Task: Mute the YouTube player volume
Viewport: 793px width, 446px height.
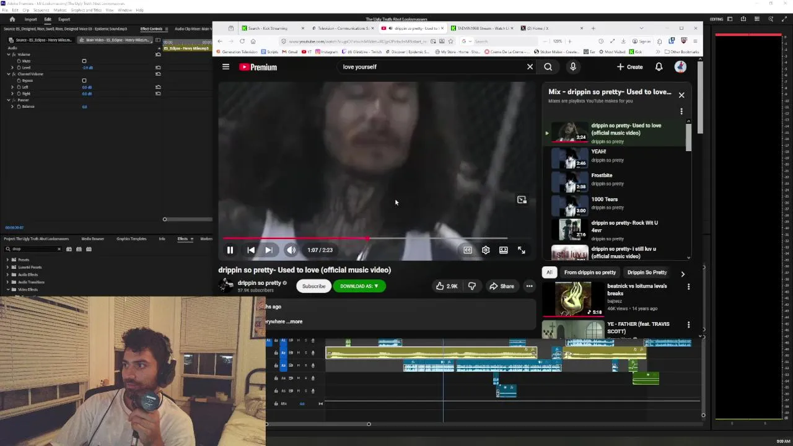Action: point(291,250)
